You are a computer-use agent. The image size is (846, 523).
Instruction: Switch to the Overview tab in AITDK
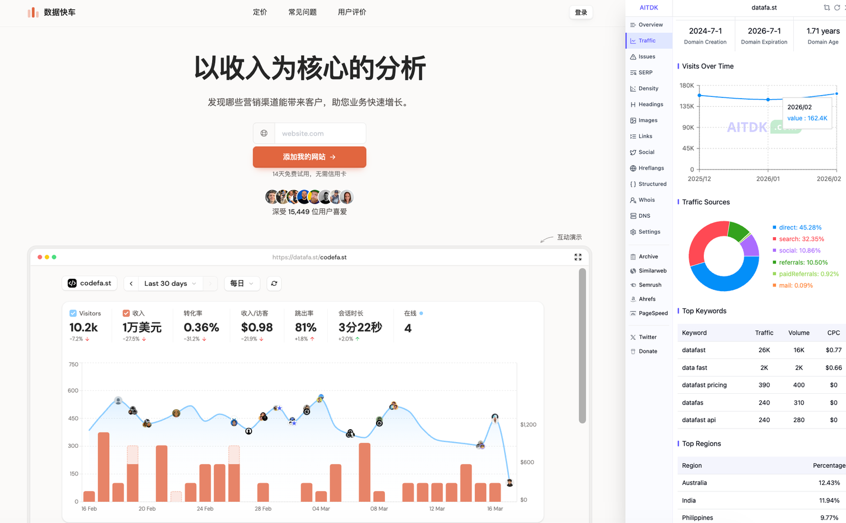[649, 25]
